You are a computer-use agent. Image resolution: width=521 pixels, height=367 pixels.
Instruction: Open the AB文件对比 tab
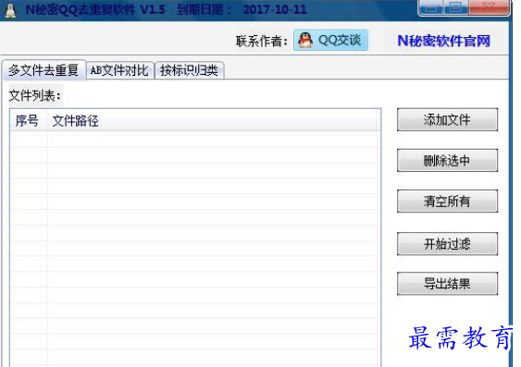pos(119,70)
